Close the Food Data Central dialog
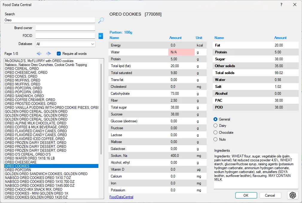Image resolution: width=302 pixels, height=203 pixels. click(x=295, y=4)
